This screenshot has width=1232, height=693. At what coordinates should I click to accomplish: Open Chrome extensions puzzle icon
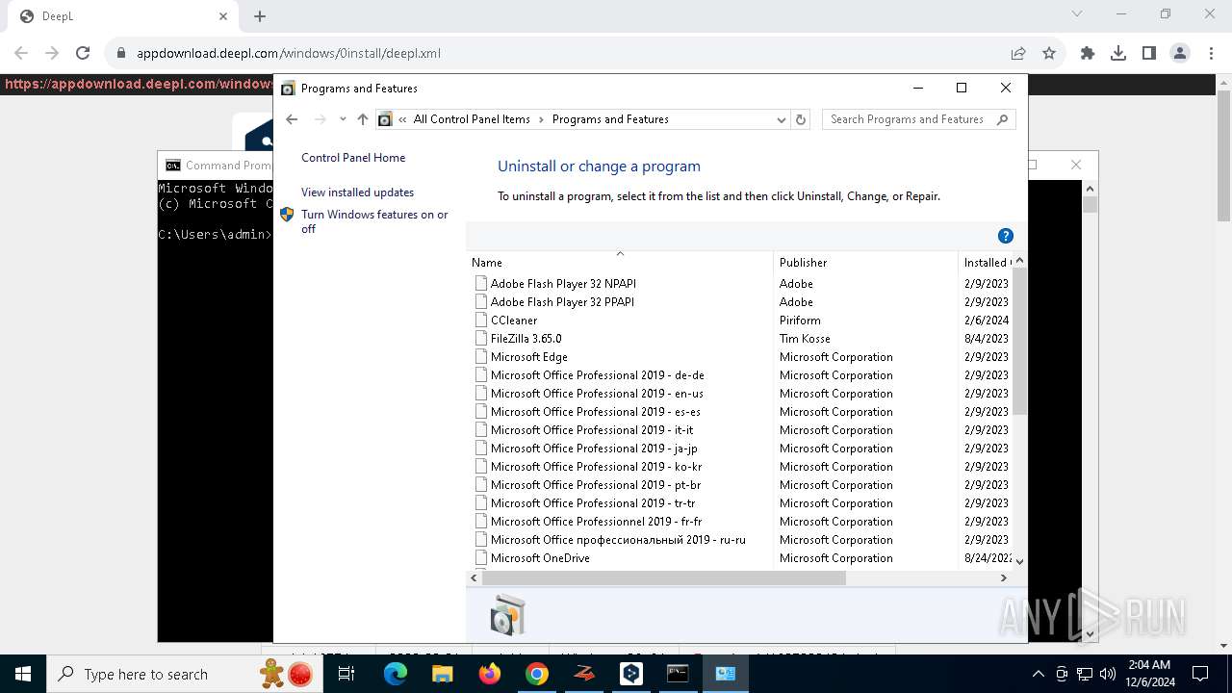(x=1088, y=54)
